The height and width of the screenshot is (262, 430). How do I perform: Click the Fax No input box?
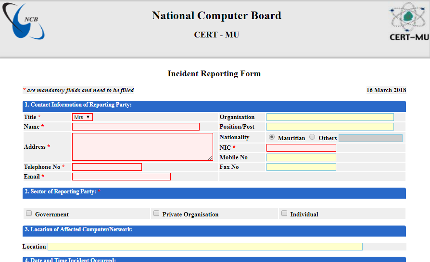pyautogui.click(x=301, y=167)
